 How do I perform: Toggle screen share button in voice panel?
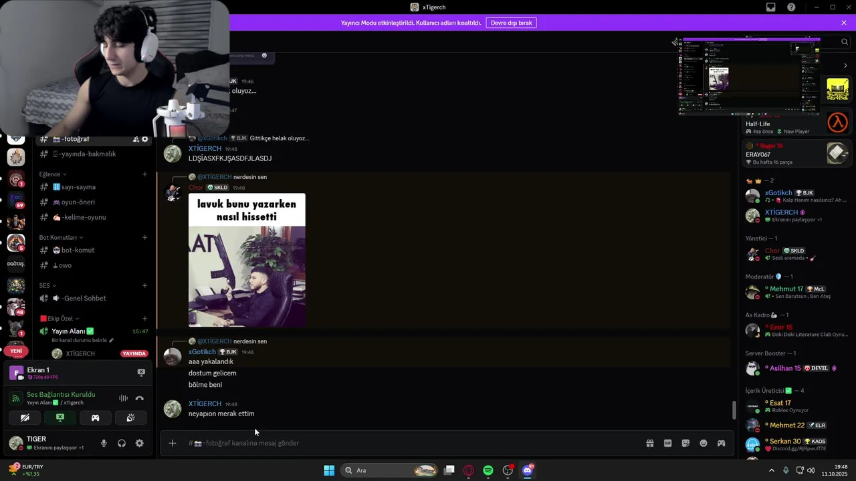point(60,418)
